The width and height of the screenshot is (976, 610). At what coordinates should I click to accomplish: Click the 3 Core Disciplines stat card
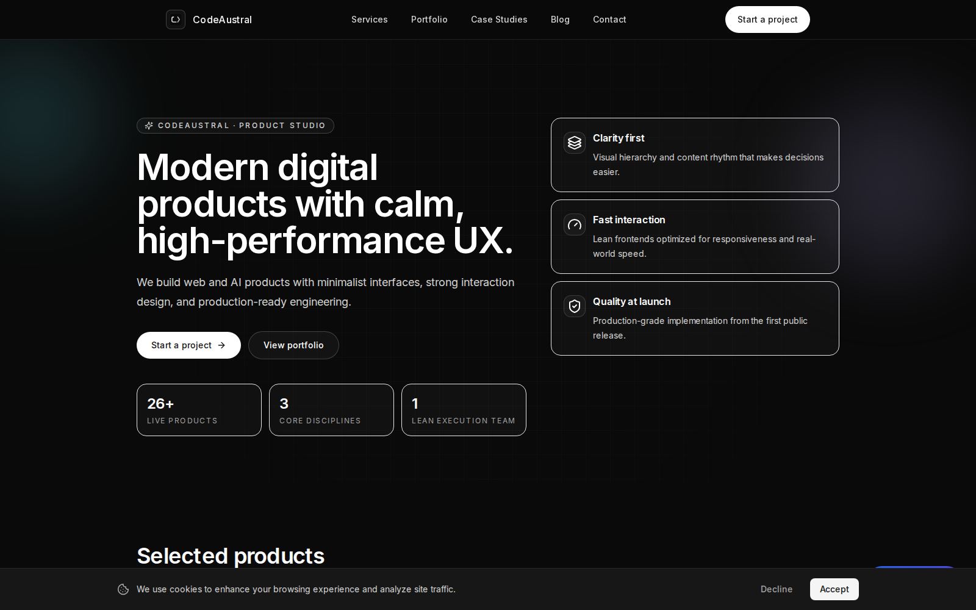coord(331,410)
